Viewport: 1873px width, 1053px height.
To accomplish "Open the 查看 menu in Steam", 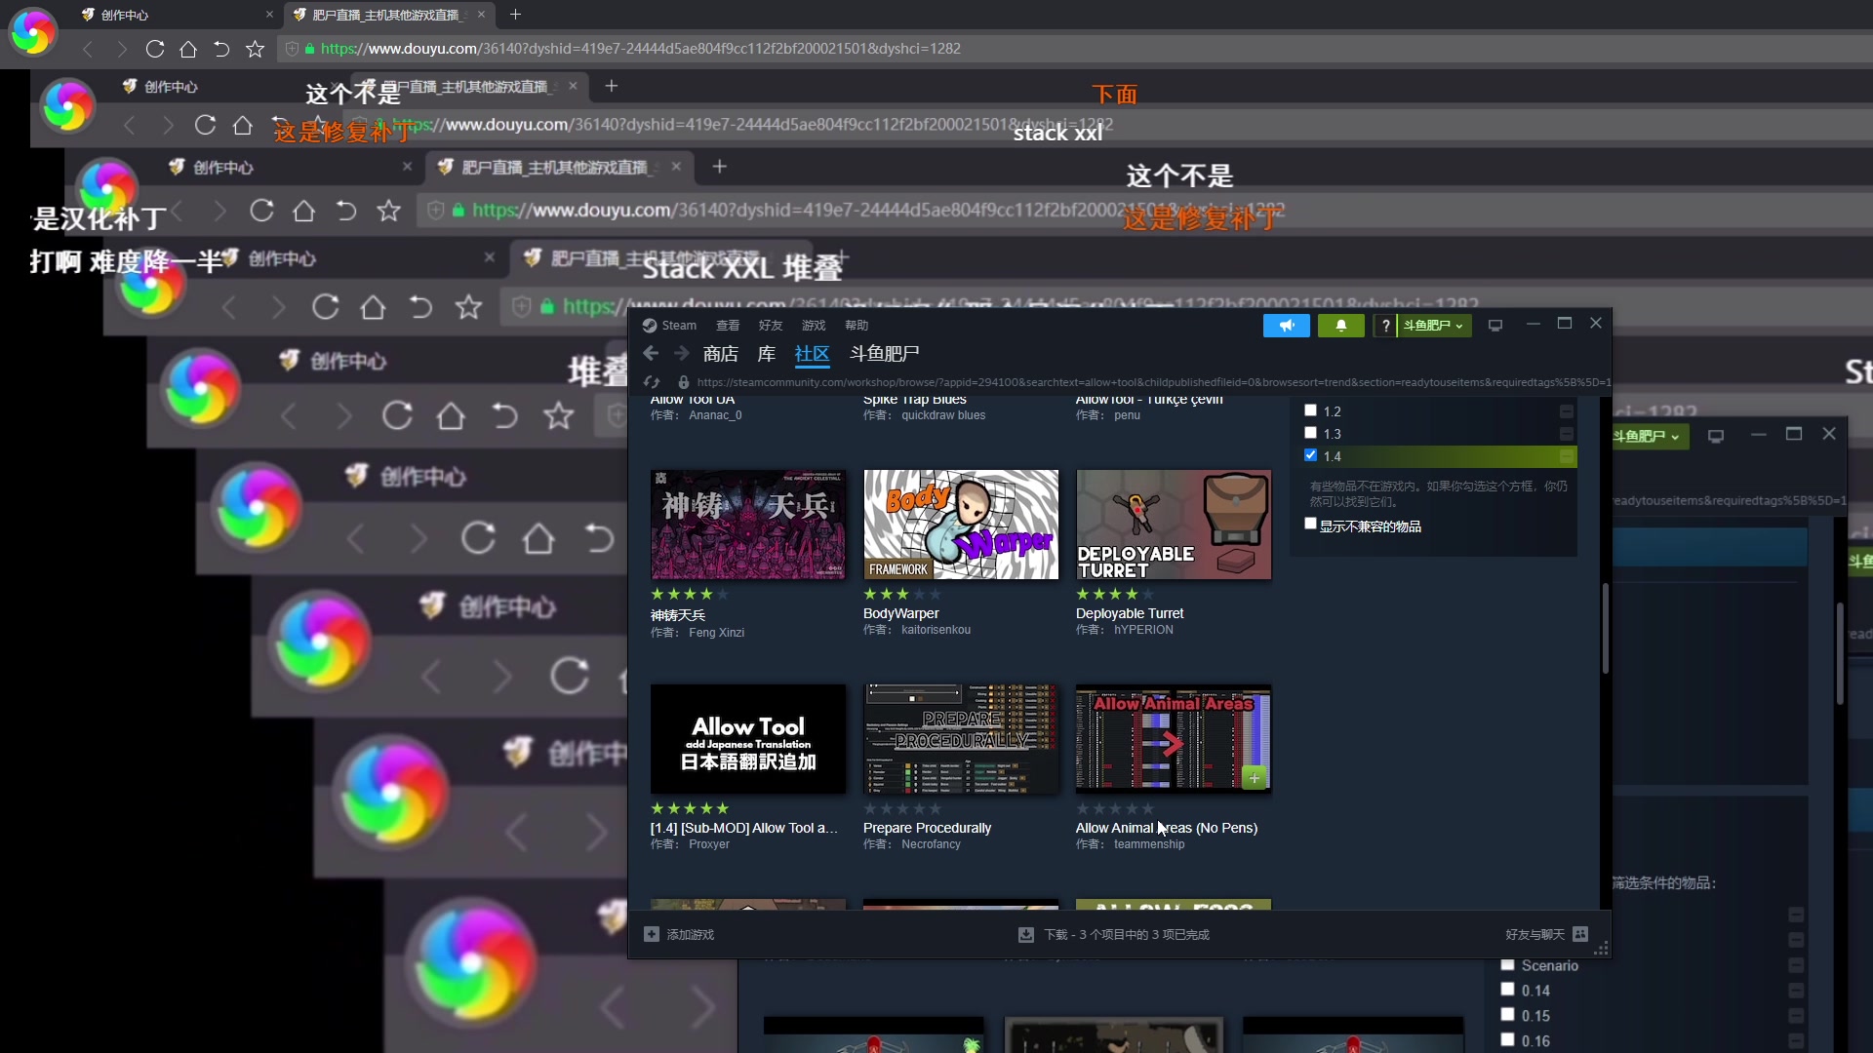I will (728, 326).
